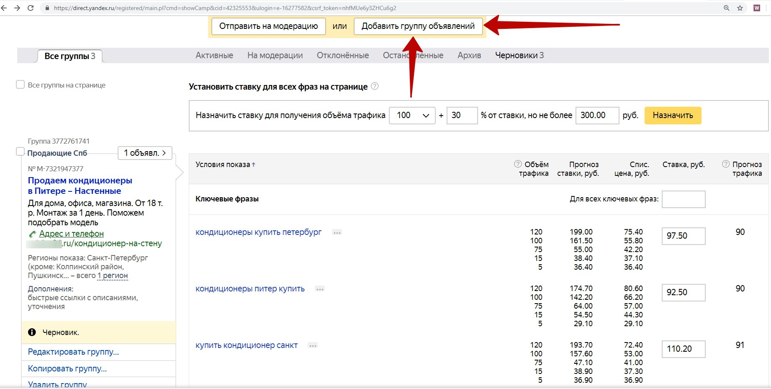771x389 pixels.
Task: Click the forecast bid value 199.00
Action: pos(581,232)
